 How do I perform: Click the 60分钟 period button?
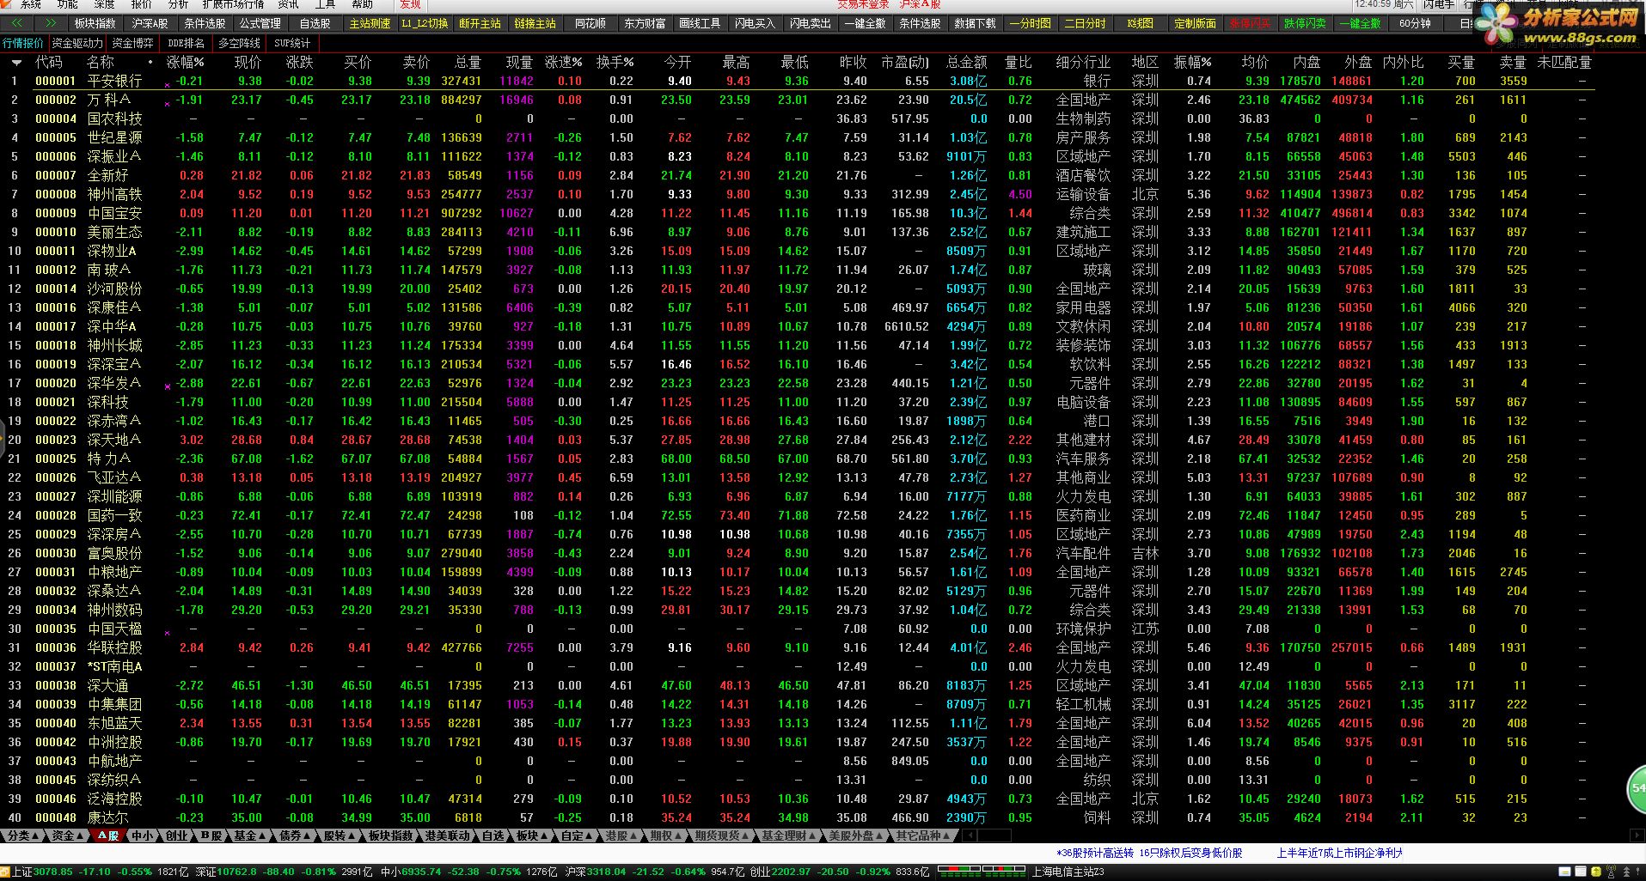1415,23
